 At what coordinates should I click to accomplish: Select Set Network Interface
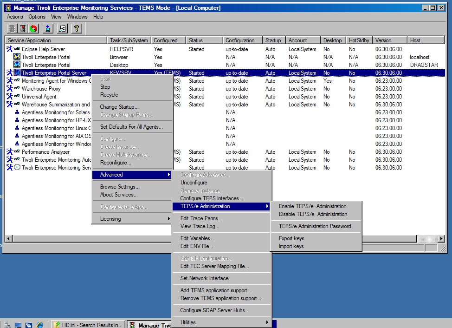point(222,278)
